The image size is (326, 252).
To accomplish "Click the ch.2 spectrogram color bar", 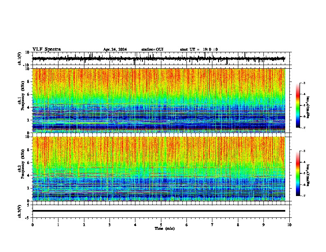I will pyautogui.click(x=298, y=173).
